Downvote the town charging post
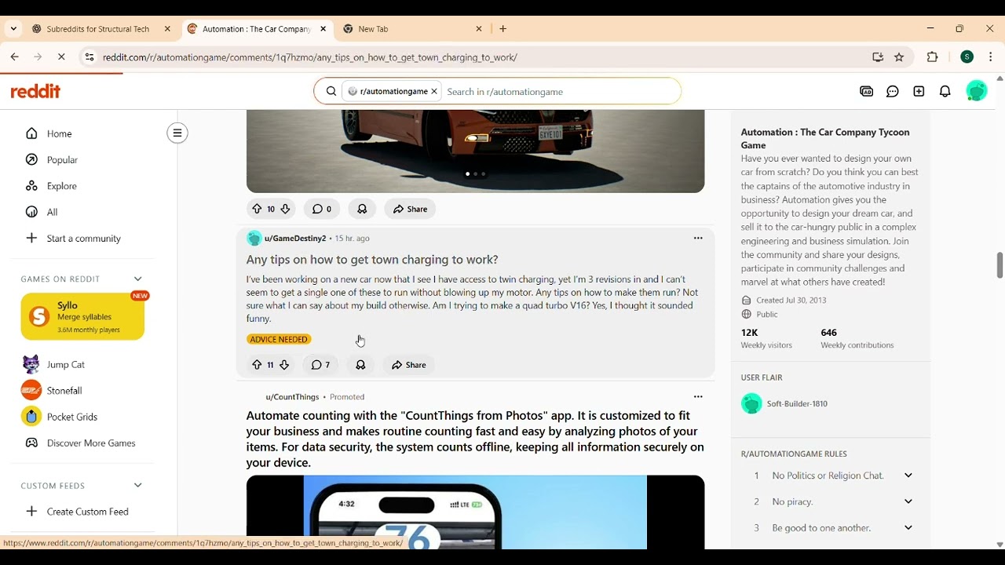The width and height of the screenshot is (1005, 565). coord(285,365)
